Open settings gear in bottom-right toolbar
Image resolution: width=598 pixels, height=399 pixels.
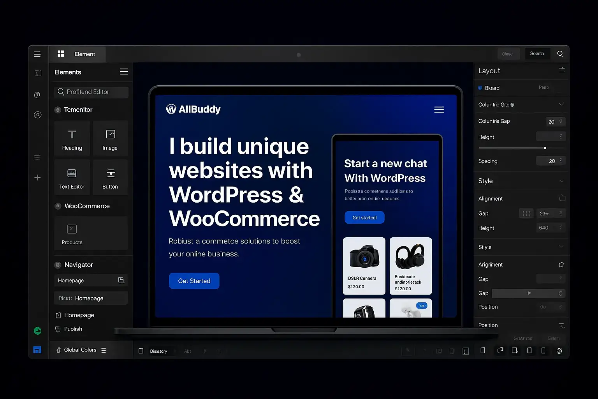[x=559, y=351]
